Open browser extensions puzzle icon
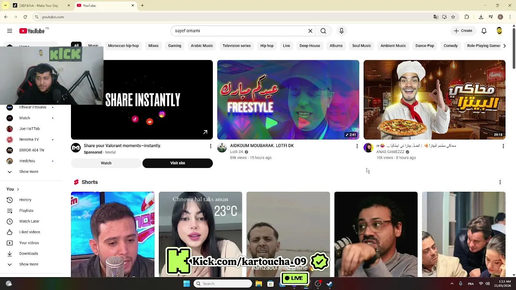The image size is (516, 290). [467, 17]
